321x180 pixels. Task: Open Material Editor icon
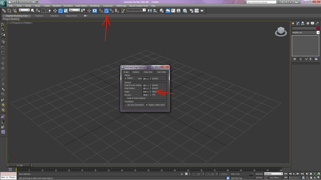point(185,10)
